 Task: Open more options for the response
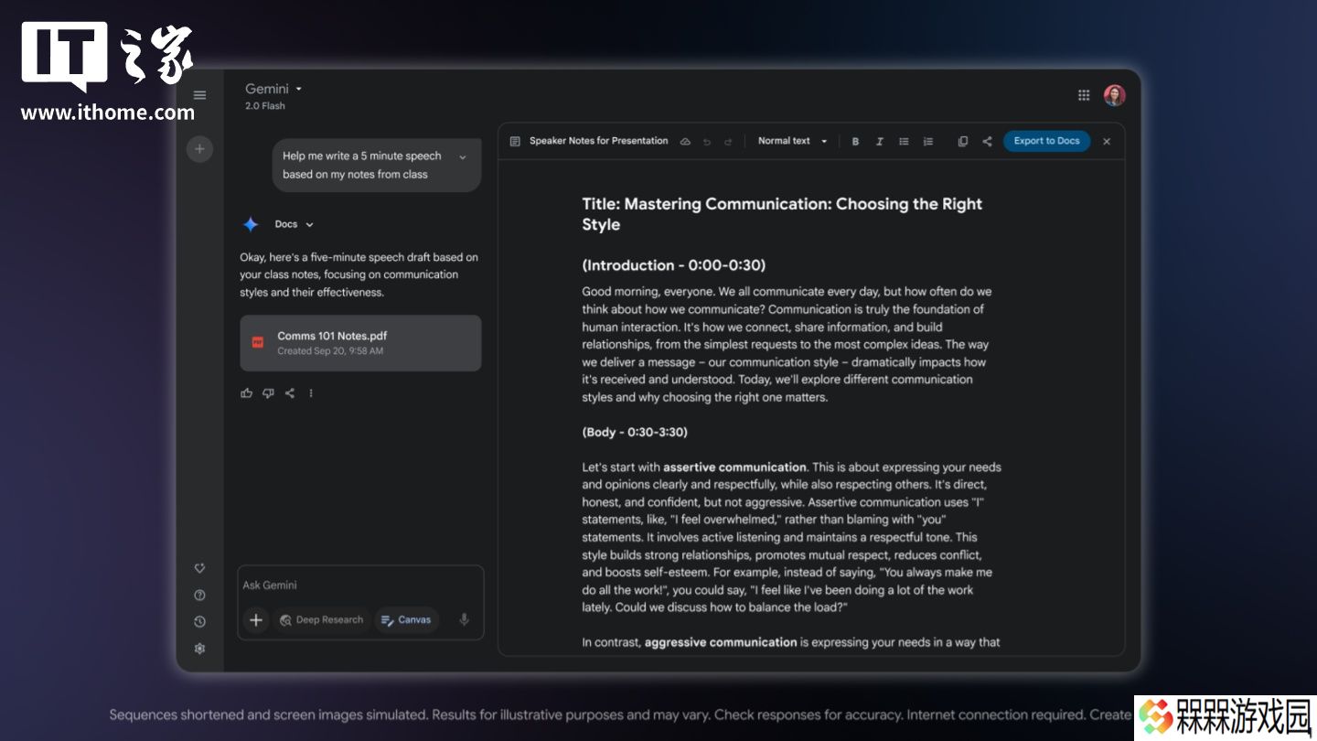(x=311, y=393)
